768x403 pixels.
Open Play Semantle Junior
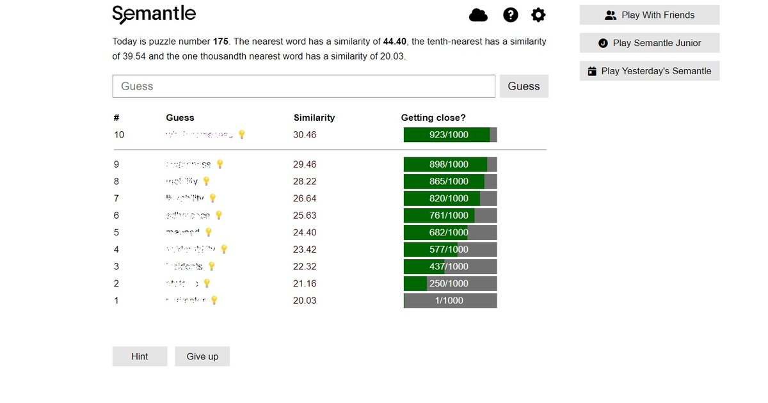pyautogui.click(x=650, y=43)
